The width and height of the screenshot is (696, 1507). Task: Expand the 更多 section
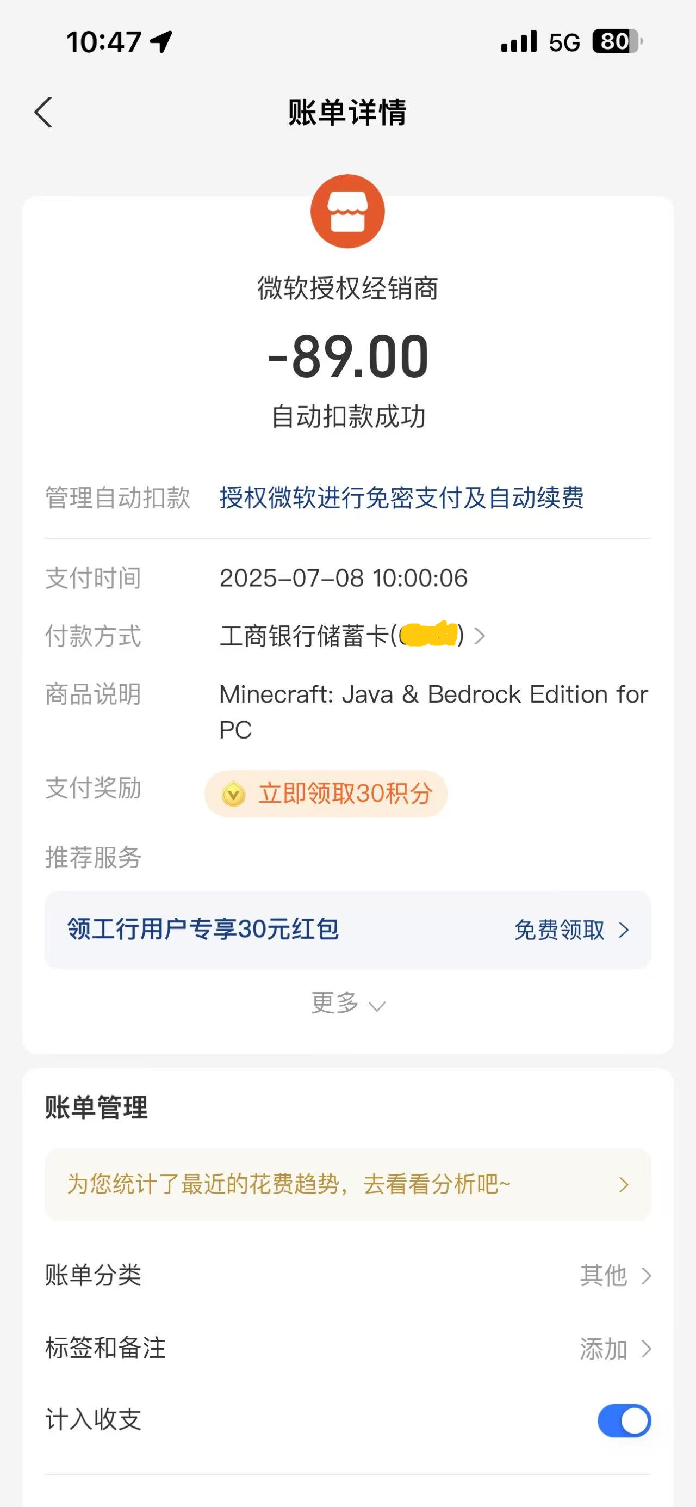(347, 1003)
